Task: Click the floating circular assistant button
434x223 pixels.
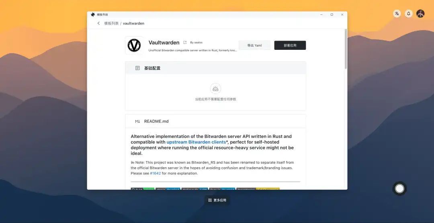Action: pyautogui.click(x=399, y=188)
